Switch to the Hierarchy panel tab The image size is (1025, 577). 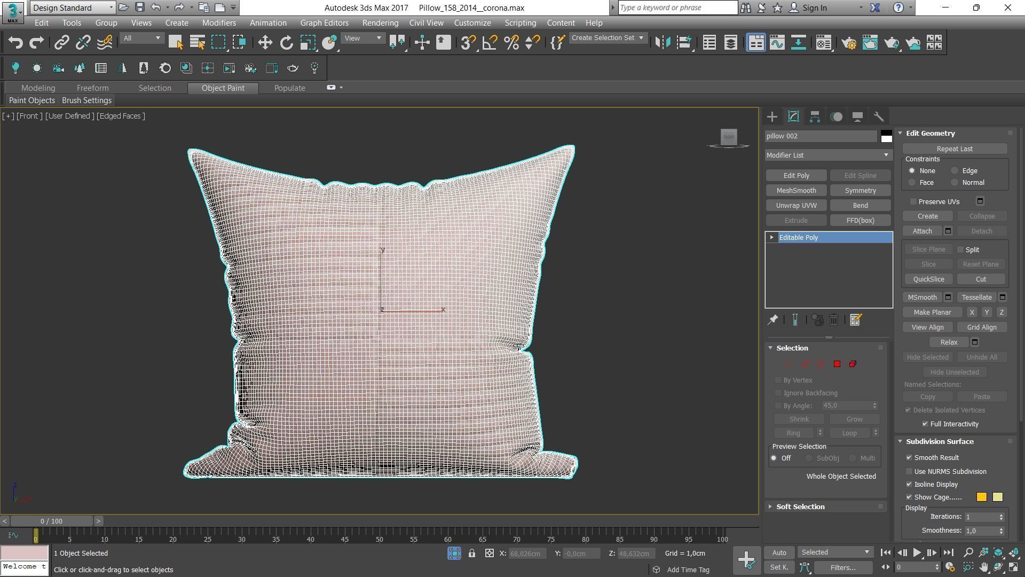(815, 116)
